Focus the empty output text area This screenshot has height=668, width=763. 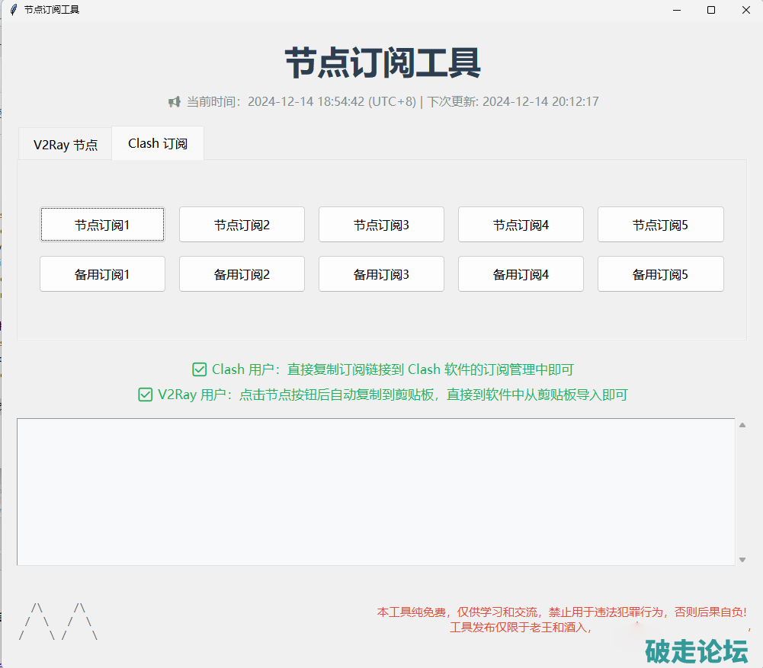tap(376, 491)
